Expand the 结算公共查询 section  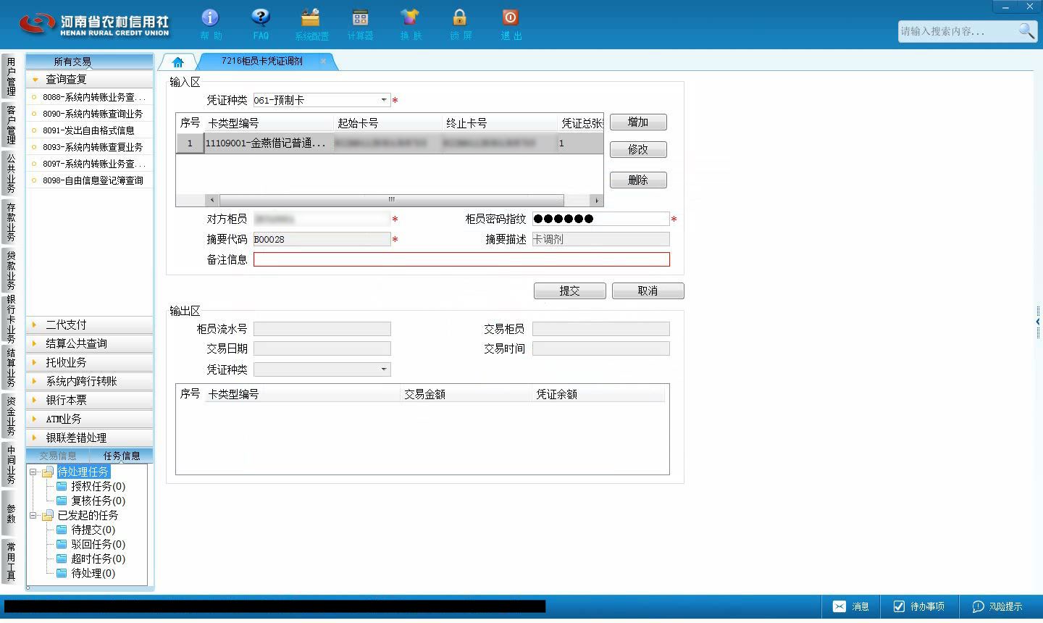(x=90, y=343)
